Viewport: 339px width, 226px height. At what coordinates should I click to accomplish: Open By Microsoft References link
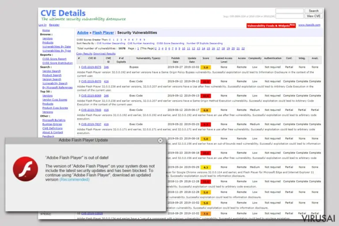57,87
